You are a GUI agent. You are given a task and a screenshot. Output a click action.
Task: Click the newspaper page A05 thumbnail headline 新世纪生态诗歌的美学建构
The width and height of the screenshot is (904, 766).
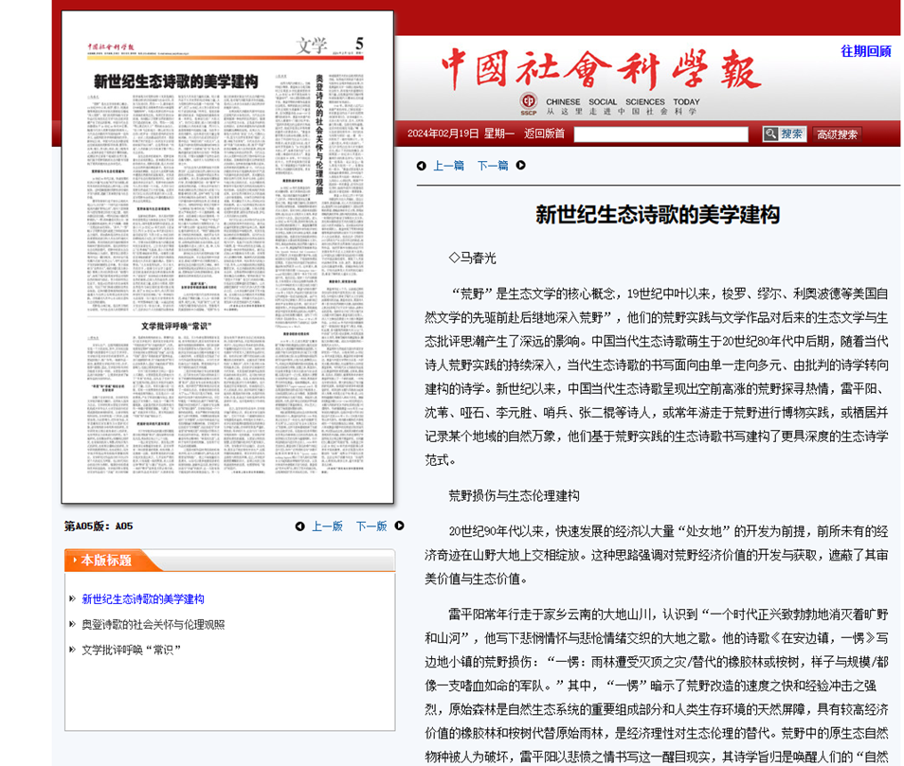click(176, 81)
